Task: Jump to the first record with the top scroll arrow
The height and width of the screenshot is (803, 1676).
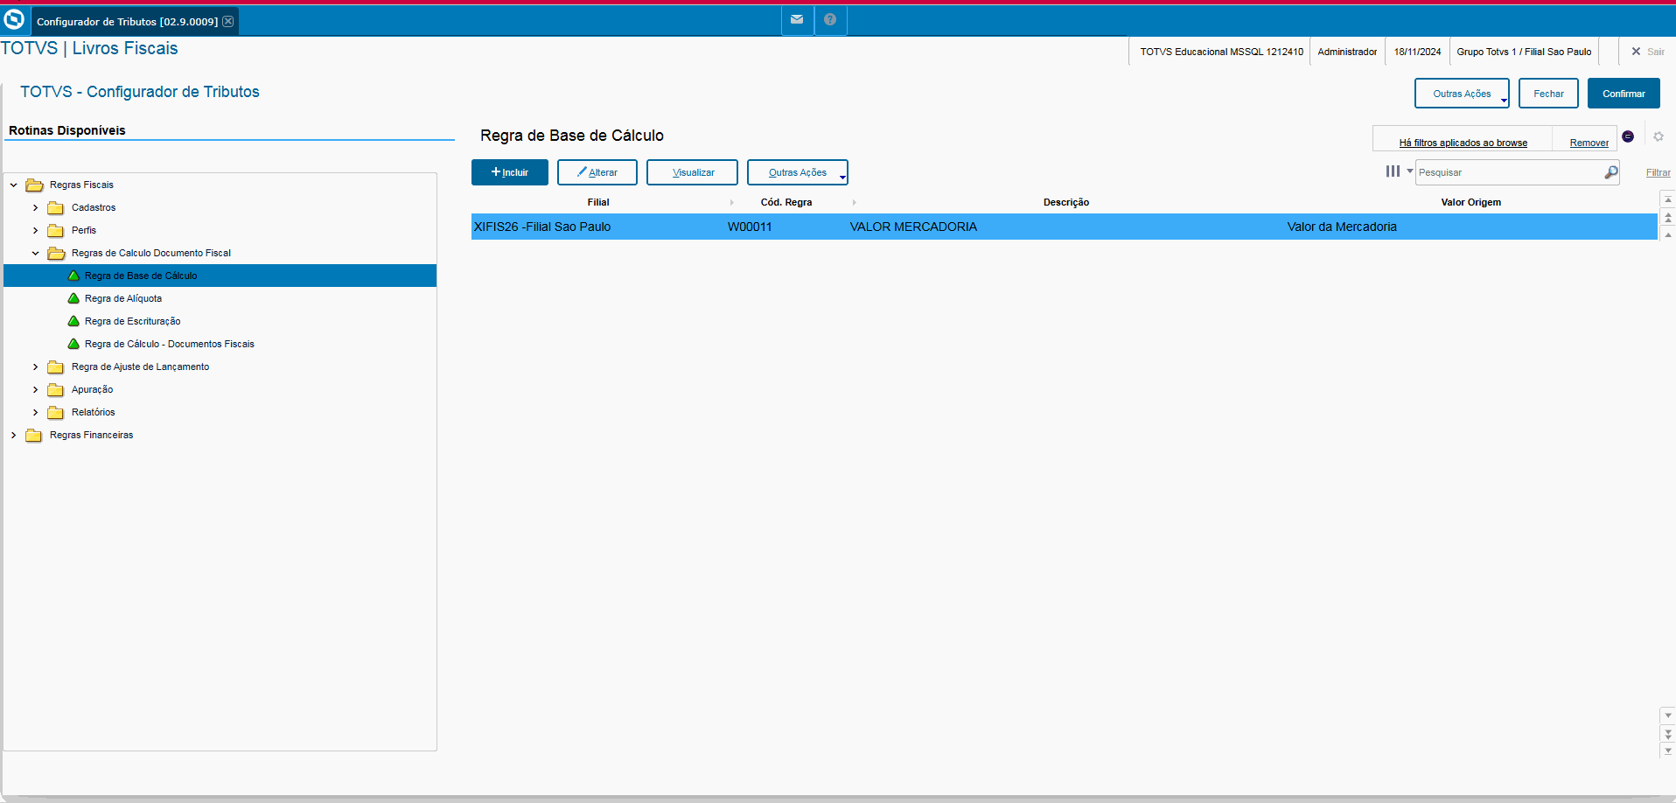Action: pyautogui.click(x=1668, y=200)
